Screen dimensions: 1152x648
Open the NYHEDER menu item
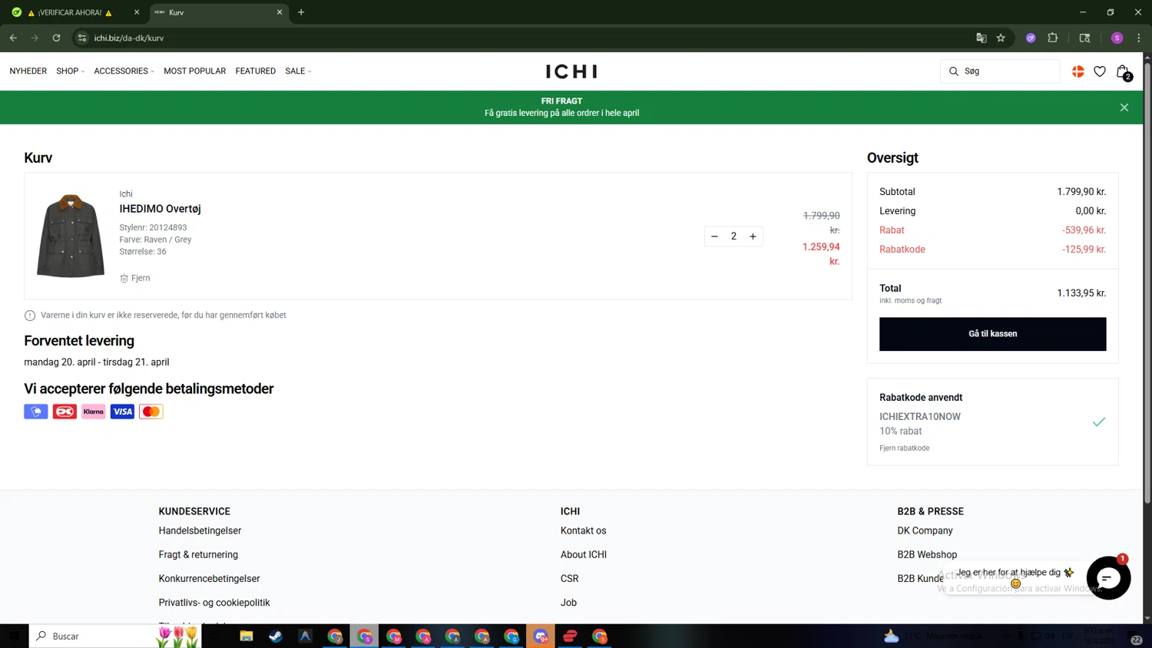28,71
